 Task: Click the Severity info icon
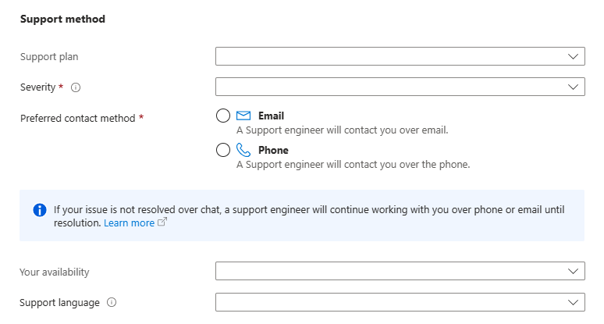click(76, 87)
